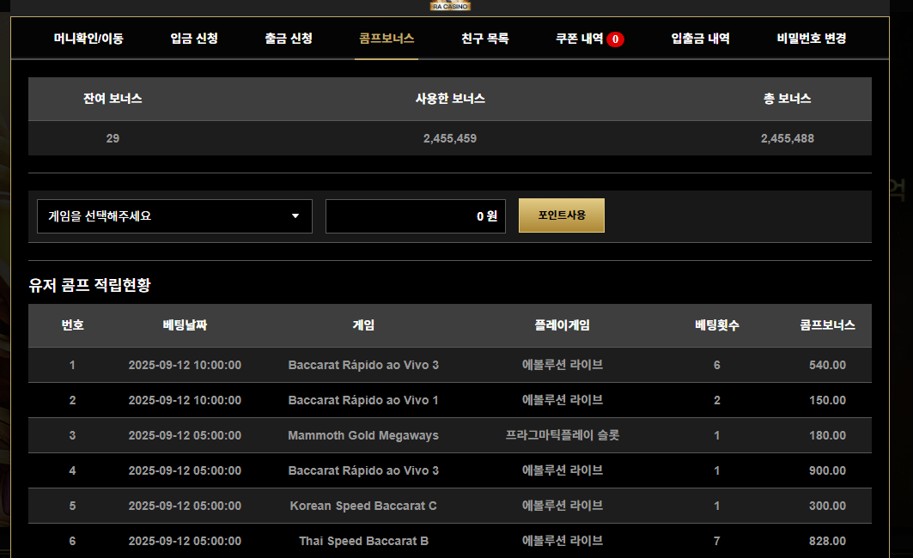The height and width of the screenshot is (558, 913).
Task: Click the 잔여 보너스 value 29
Action: [x=113, y=138]
